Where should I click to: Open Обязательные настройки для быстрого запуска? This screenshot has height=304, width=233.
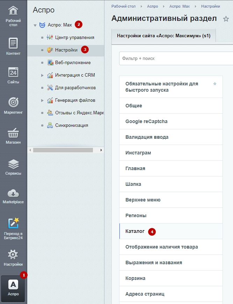click(171, 87)
